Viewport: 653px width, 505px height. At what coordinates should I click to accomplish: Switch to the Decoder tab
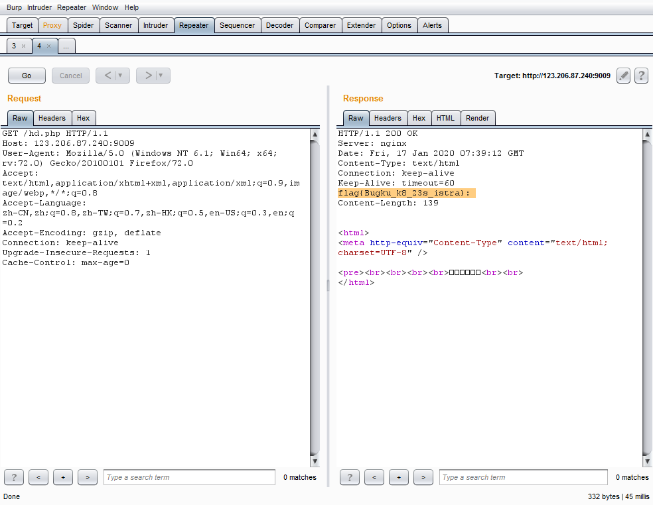(279, 25)
